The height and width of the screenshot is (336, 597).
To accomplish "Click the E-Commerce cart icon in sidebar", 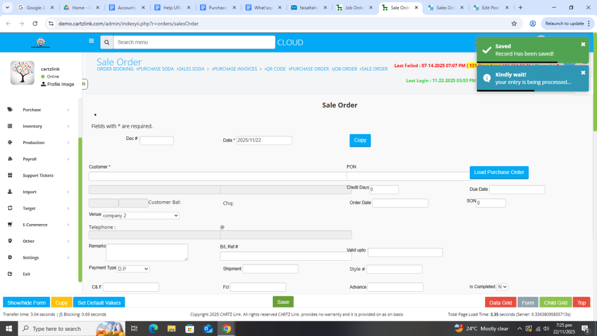I will [10, 225].
